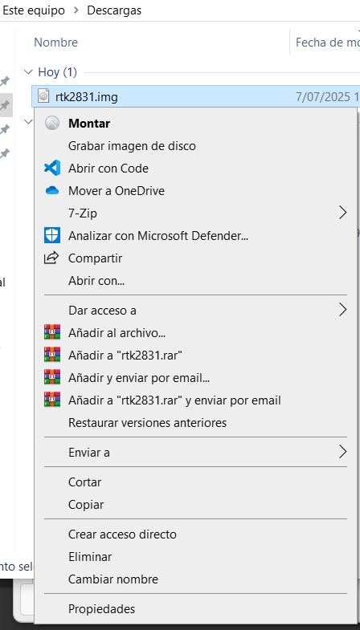Sort by the Nombre column header

[56, 43]
